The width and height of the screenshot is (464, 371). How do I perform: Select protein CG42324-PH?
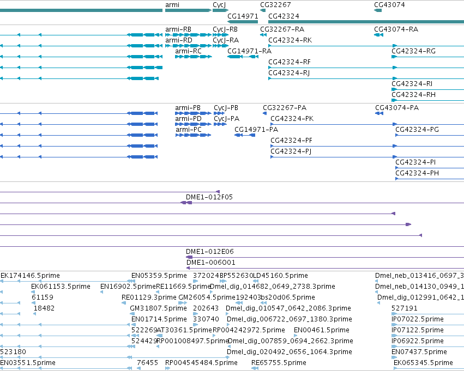tap(430, 179)
